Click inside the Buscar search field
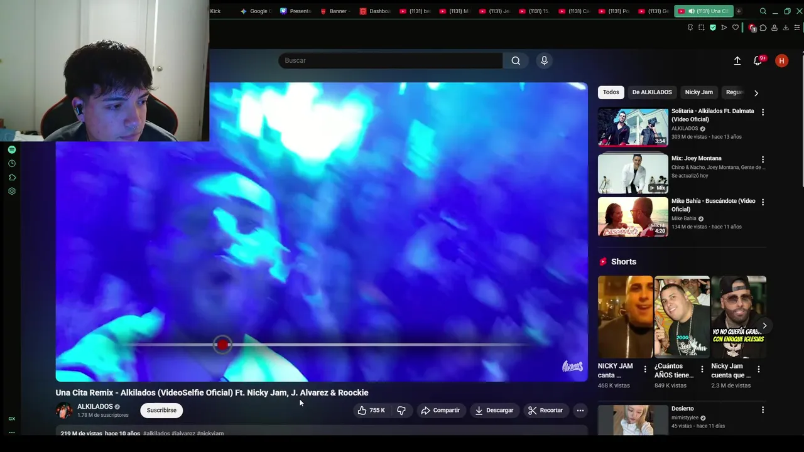The height and width of the screenshot is (452, 804). coord(390,60)
